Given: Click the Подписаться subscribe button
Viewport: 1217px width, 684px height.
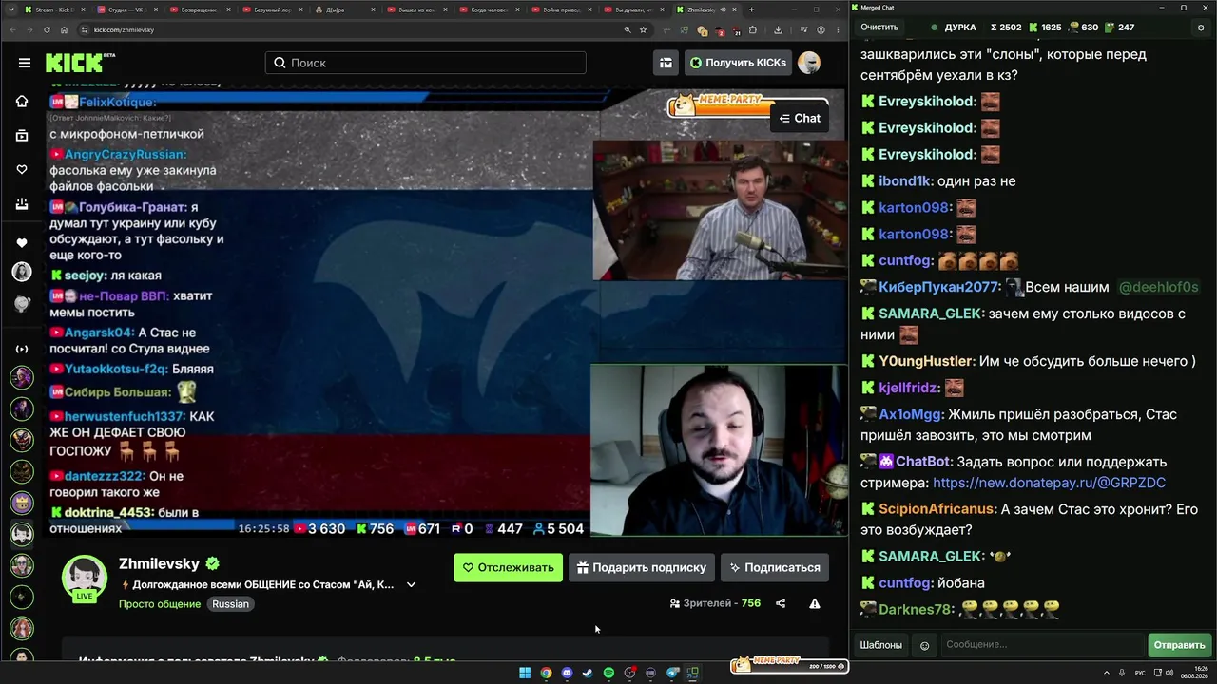Looking at the screenshot, I should (774, 567).
